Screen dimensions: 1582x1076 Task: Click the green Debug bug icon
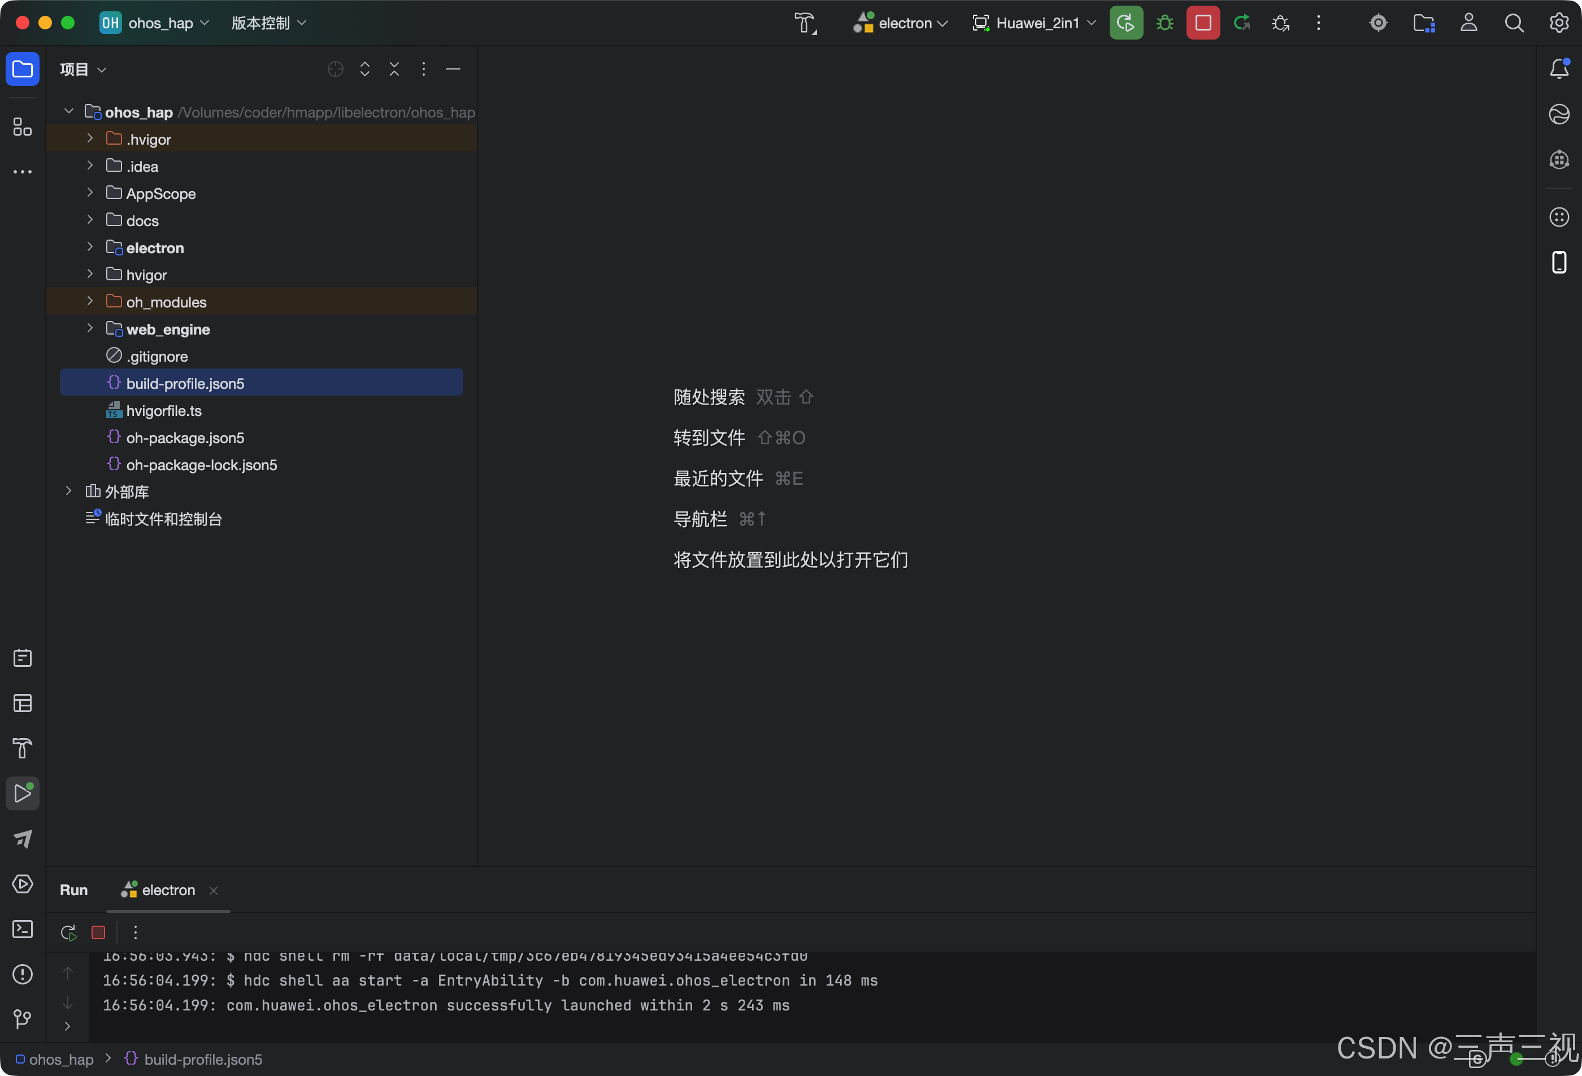click(1164, 23)
